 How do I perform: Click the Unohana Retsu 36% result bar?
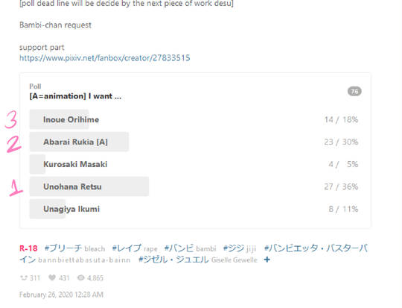[89, 186]
